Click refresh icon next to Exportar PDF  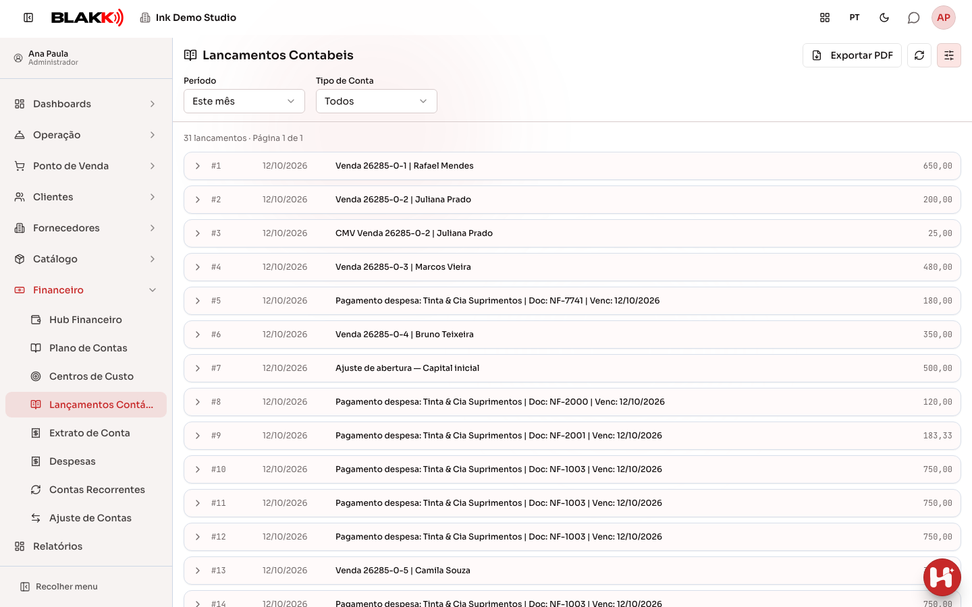(x=919, y=55)
